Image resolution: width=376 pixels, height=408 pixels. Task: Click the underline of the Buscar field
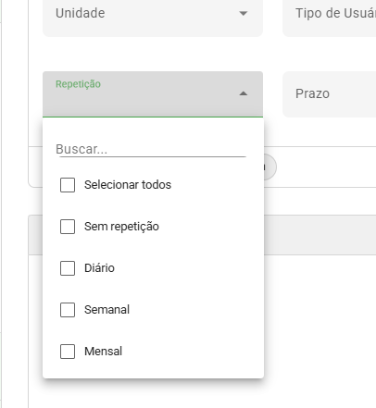(153, 156)
